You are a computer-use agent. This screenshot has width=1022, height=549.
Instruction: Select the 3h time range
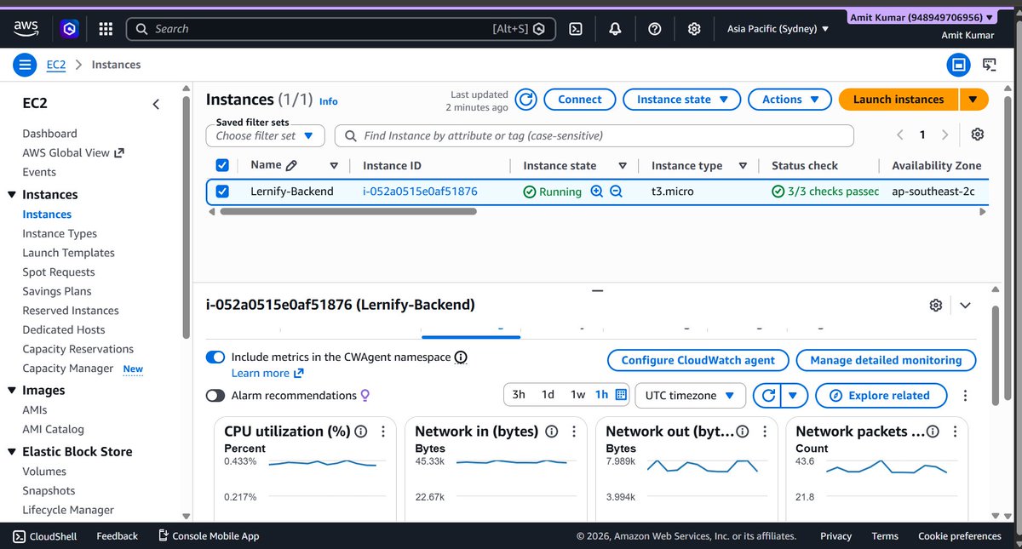click(x=519, y=395)
